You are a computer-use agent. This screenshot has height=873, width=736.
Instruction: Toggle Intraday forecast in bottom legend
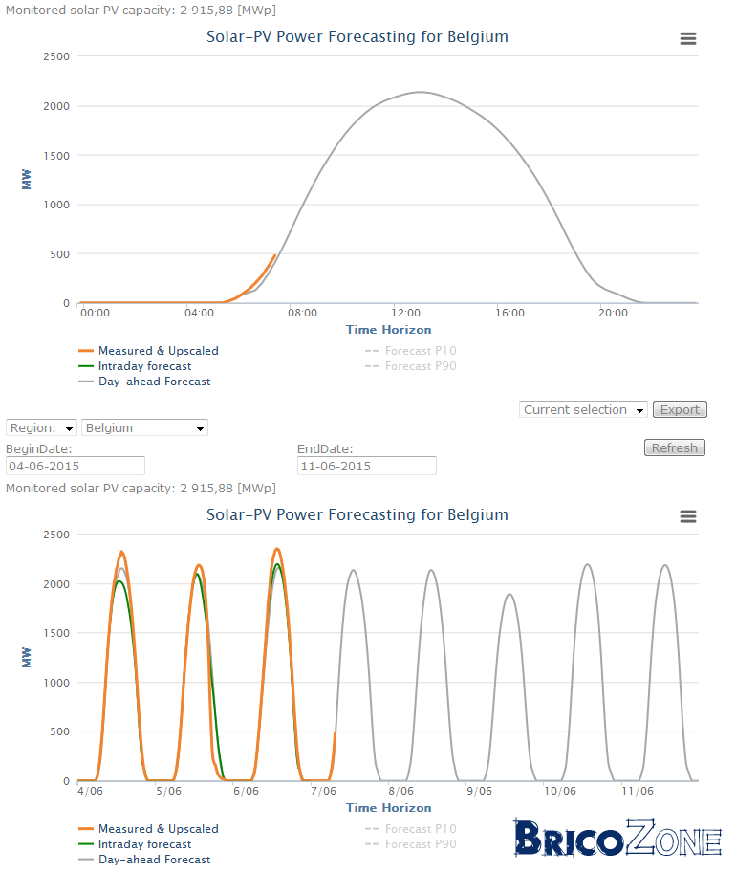pos(136,844)
